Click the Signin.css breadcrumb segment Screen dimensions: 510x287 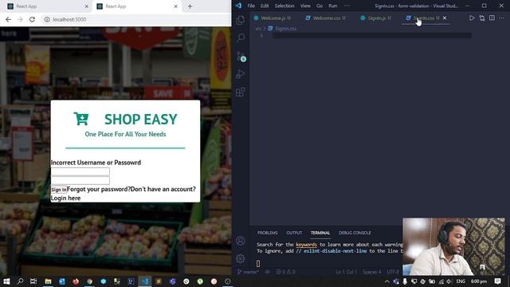[x=282, y=29]
